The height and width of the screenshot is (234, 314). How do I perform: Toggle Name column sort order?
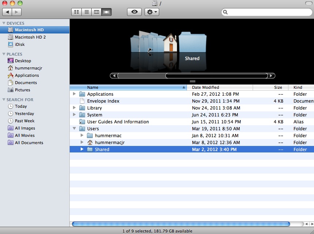(92, 87)
